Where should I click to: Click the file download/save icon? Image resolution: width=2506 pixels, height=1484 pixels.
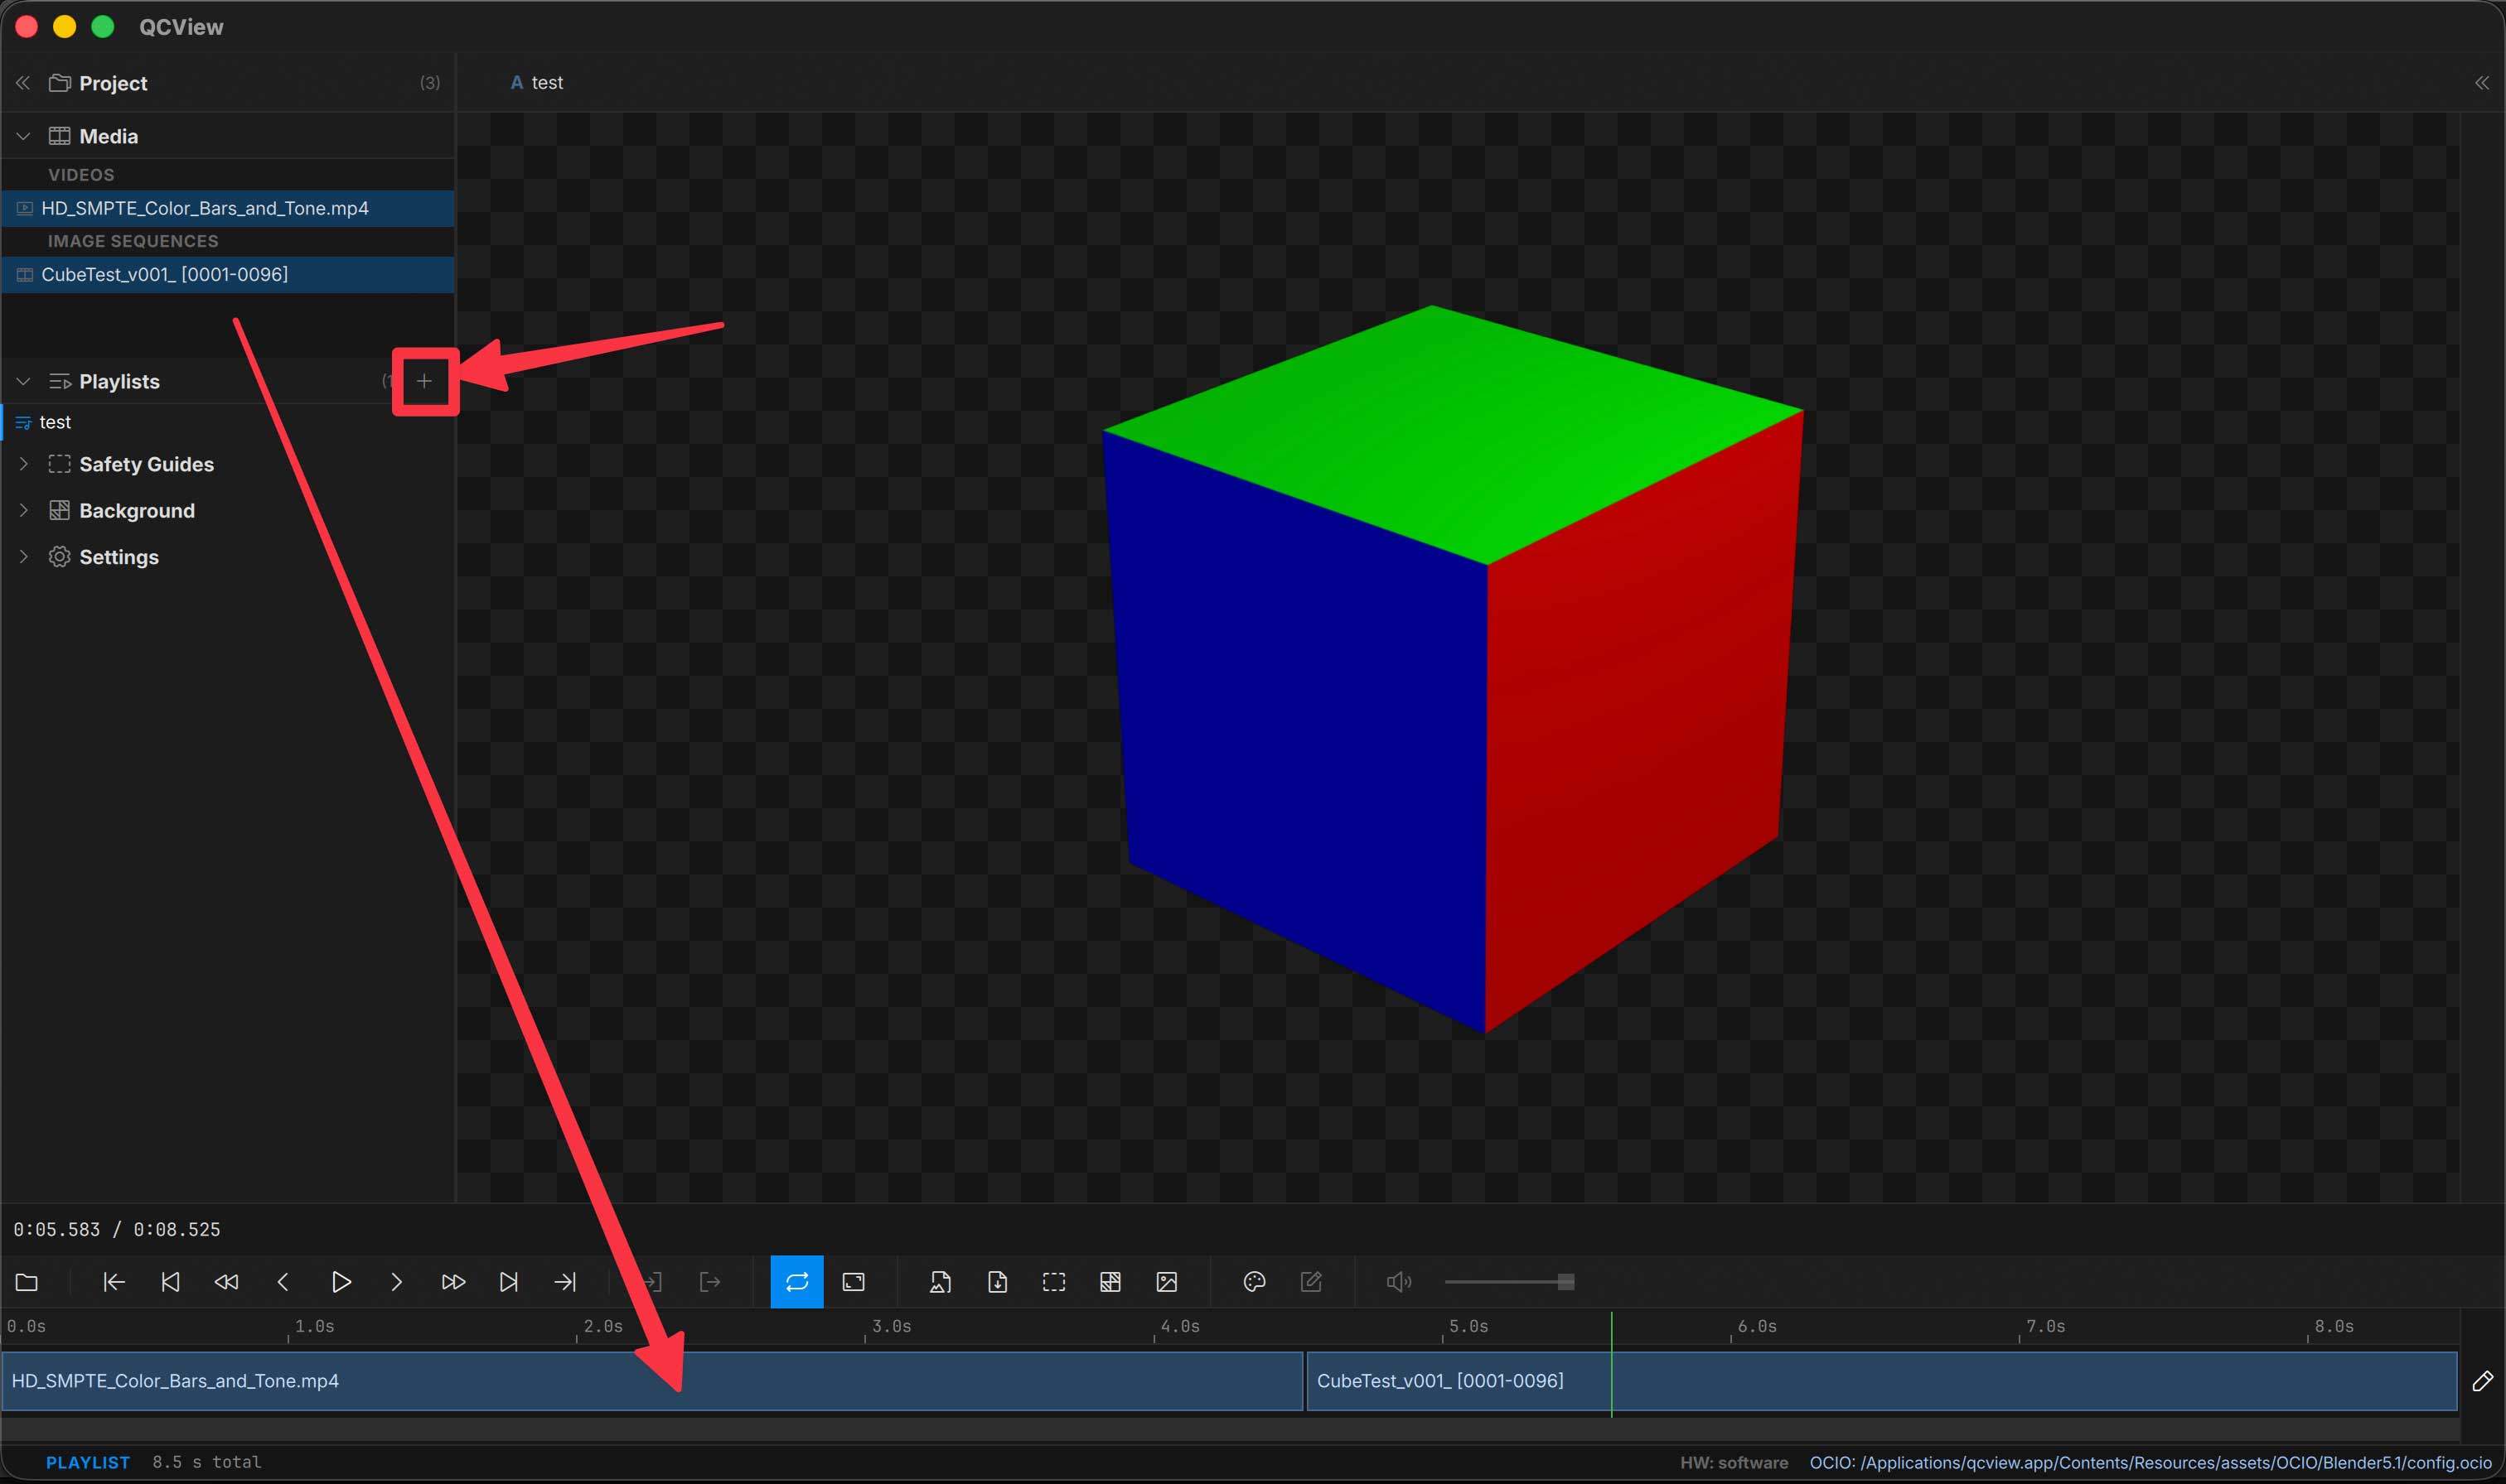[998, 1282]
